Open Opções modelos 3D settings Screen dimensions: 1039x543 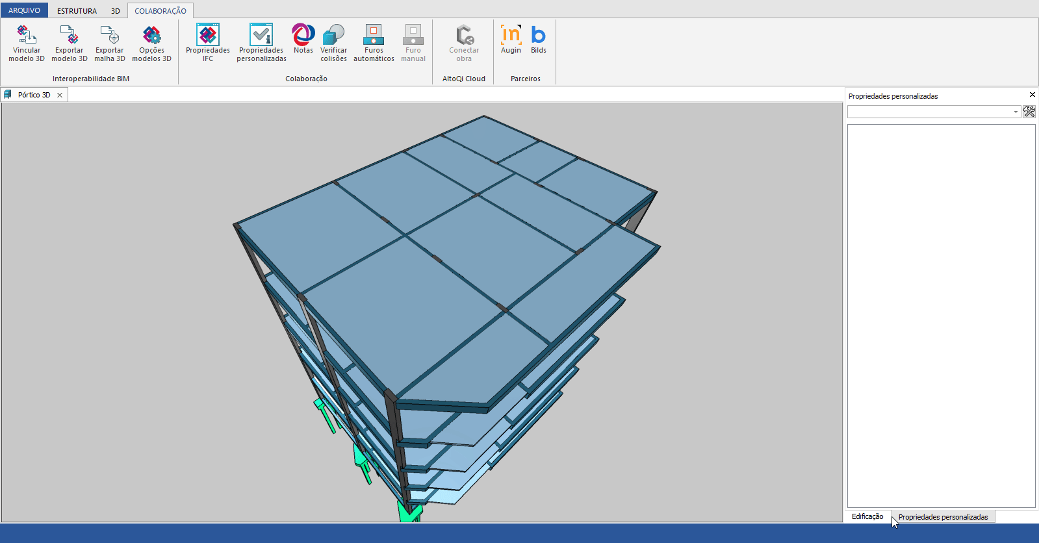tap(151, 35)
